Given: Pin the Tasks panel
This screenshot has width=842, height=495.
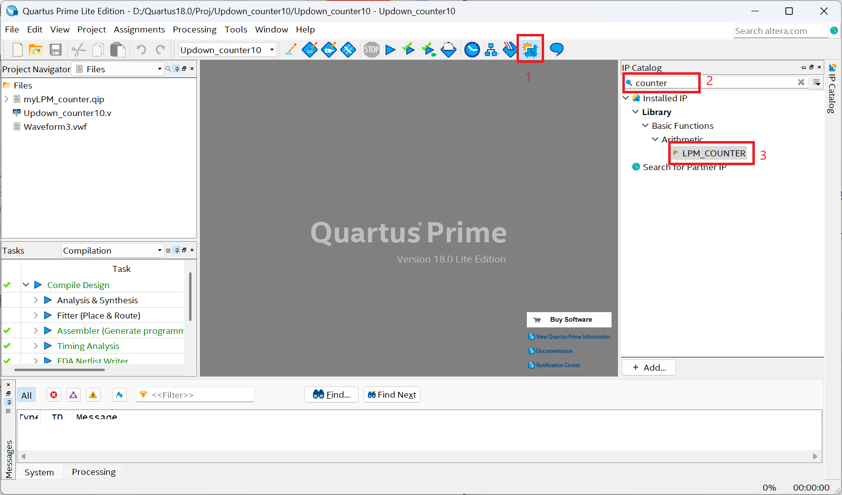Looking at the screenshot, I should point(177,250).
